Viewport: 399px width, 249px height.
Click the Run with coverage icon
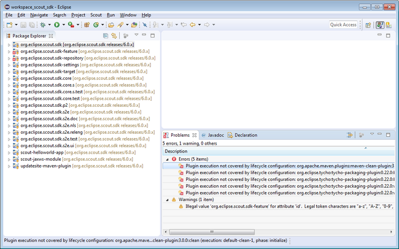pos(71,24)
